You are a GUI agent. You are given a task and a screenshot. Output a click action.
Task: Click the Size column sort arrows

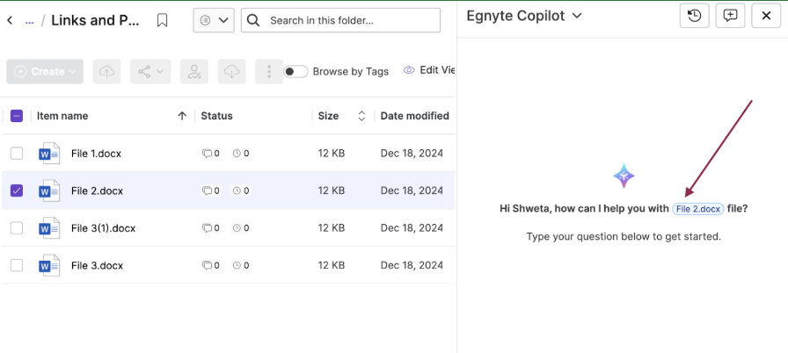point(361,116)
